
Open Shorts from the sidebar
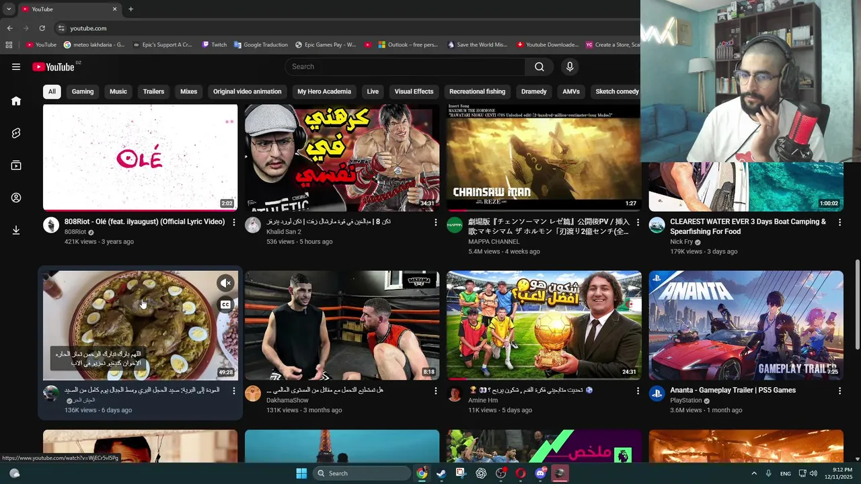[16, 133]
